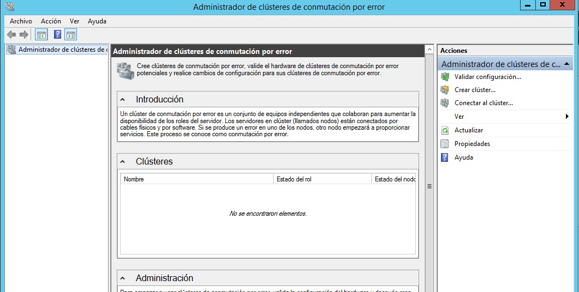This screenshot has height=292, width=579.
Task: Click the Back arrow toolbar icon
Action: (x=11, y=35)
